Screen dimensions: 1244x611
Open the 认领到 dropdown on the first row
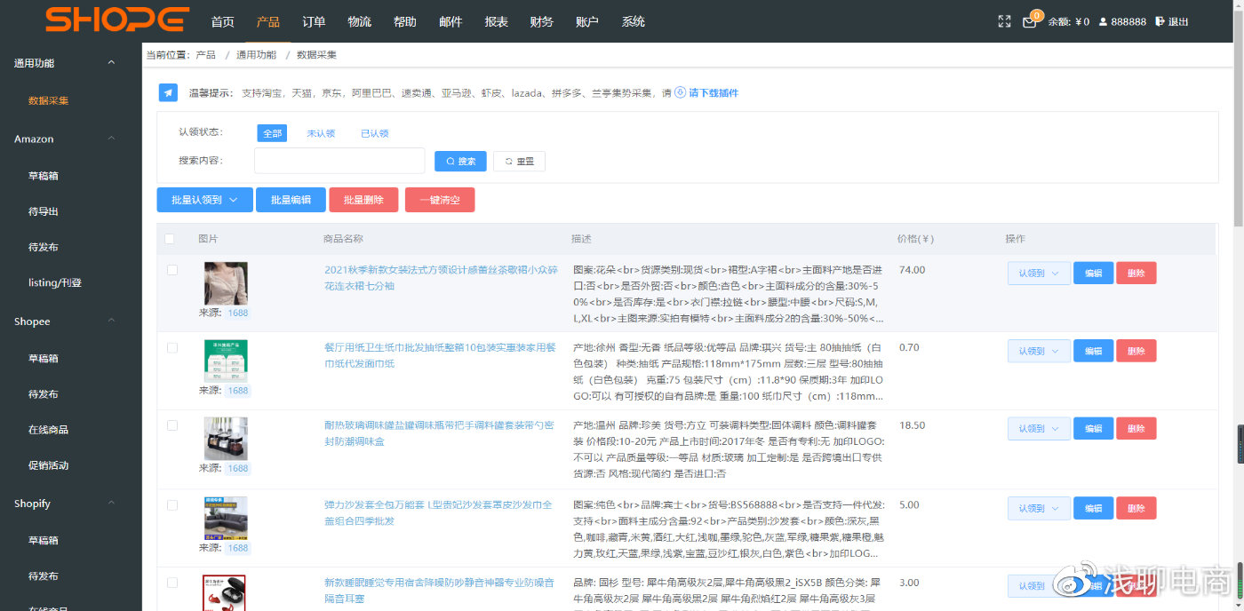[1038, 273]
